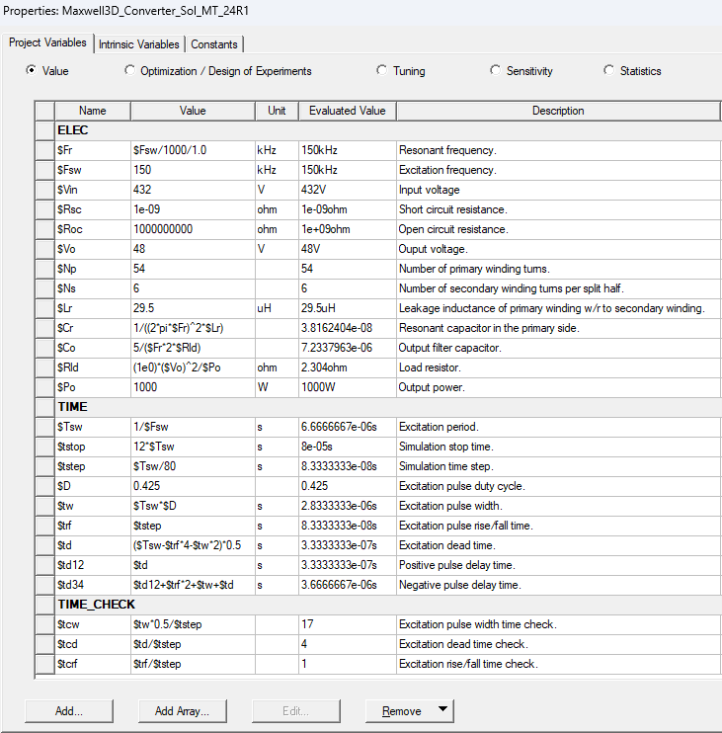Click the $tstop formula 12*$Tsw
The width and height of the screenshot is (722, 733).
pyautogui.click(x=193, y=447)
